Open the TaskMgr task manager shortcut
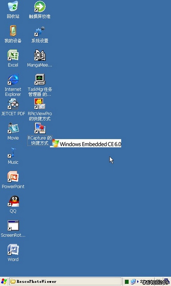This screenshot has width=171, height=286. pyautogui.click(x=40, y=80)
